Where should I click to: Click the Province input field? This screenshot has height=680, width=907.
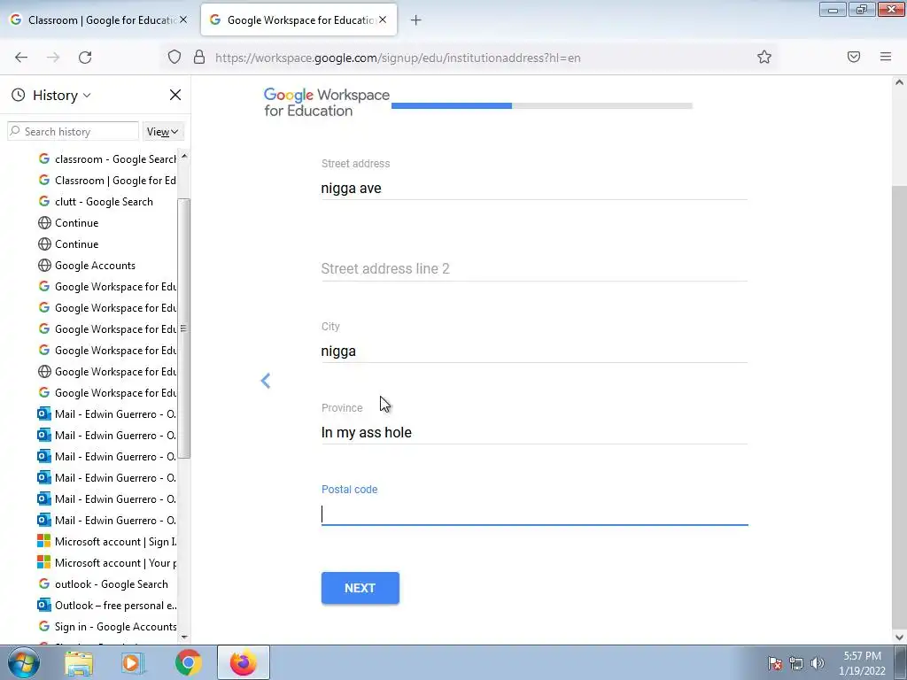click(534, 432)
